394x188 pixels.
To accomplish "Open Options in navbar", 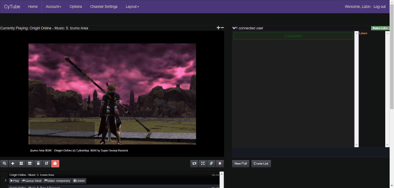I will pos(76,7).
